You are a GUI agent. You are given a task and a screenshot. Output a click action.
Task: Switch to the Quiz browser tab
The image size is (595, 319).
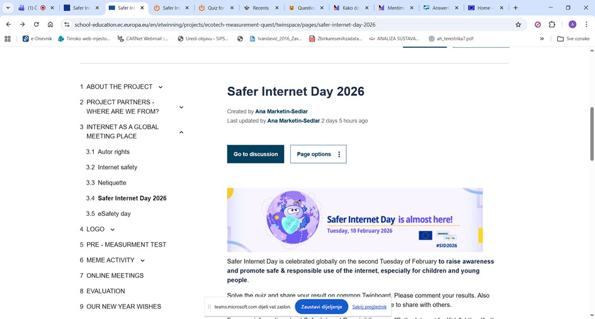pos(213,8)
